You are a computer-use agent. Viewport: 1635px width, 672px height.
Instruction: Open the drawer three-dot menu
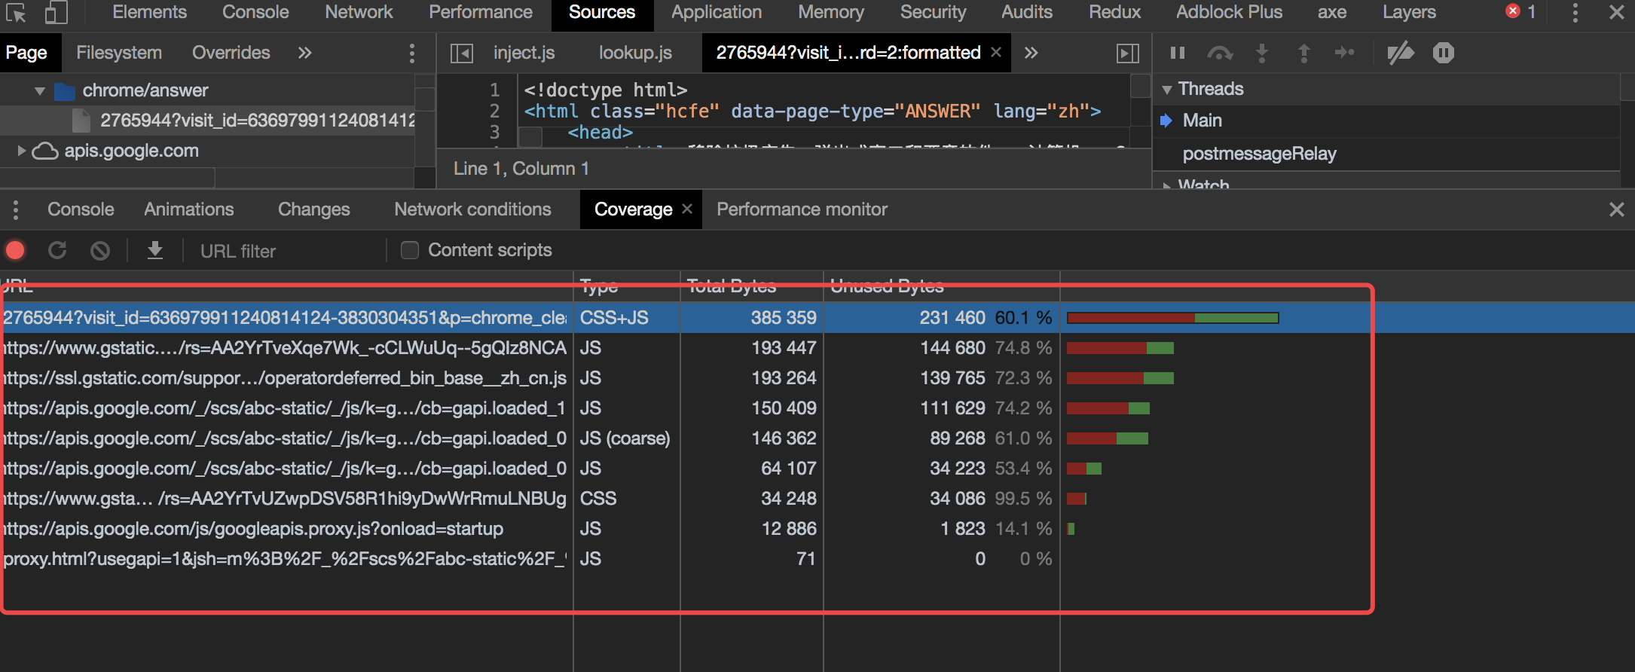pos(15,209)
